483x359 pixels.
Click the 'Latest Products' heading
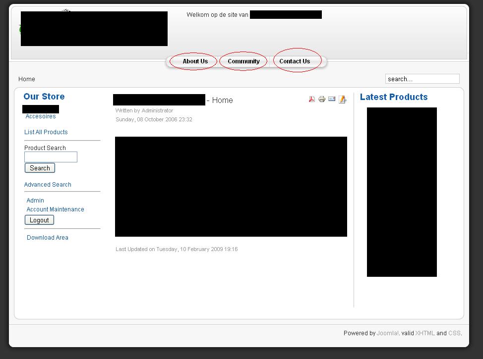coord(394,97)
